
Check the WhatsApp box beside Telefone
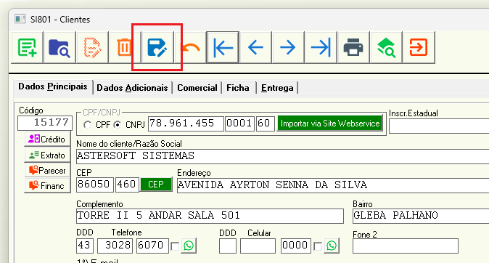[x=175, y=246]
